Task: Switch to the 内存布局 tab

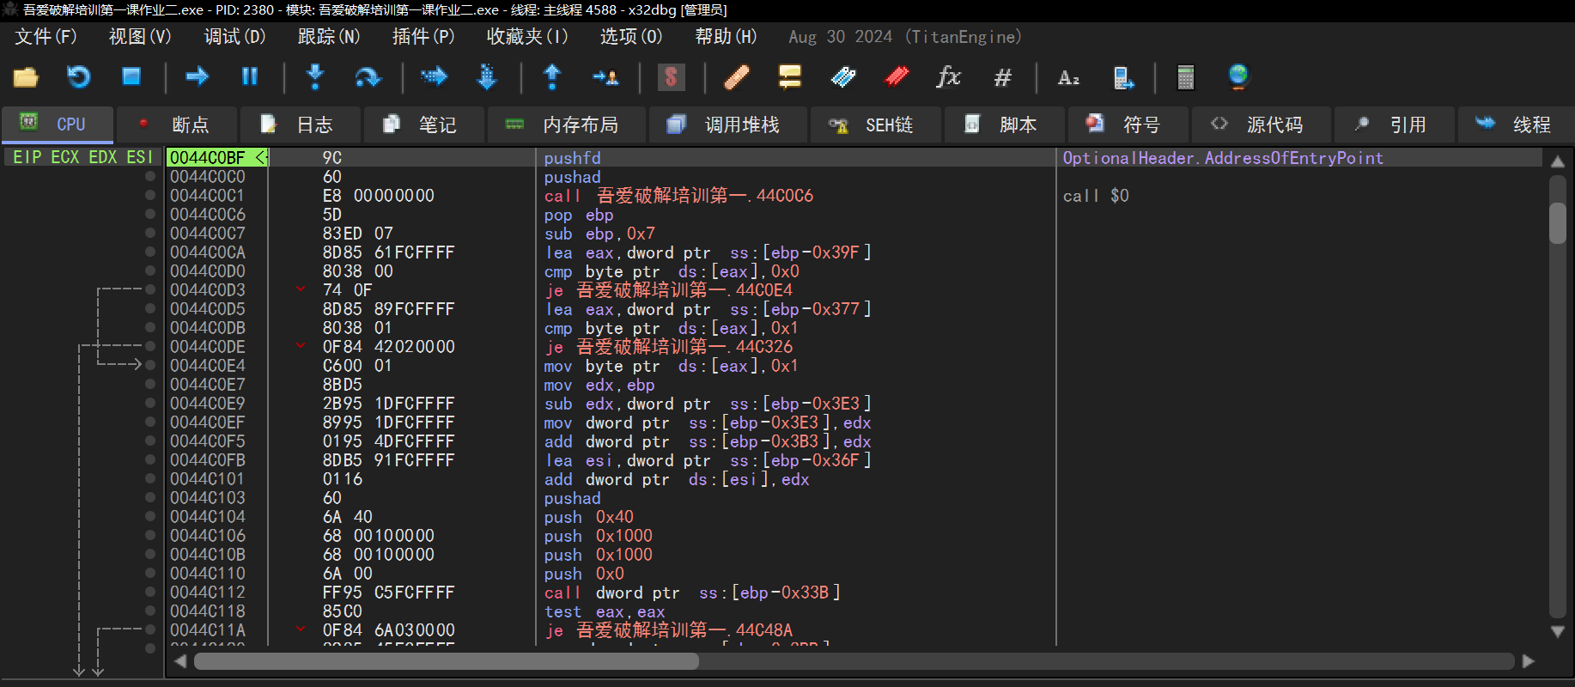Action: coord(567,125)
